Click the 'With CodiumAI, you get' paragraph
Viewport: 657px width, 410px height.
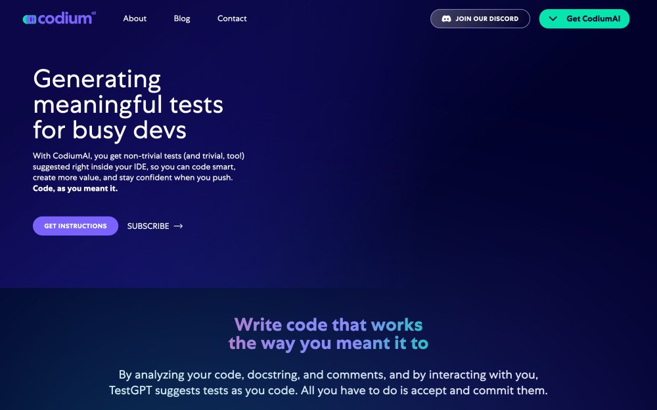138,167
